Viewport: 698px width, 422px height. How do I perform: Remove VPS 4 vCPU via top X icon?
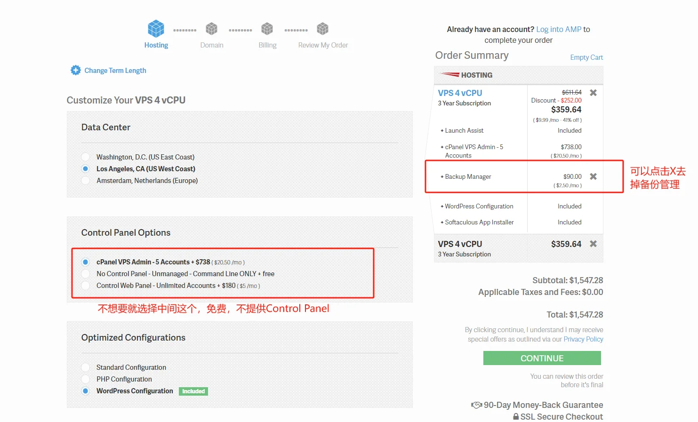point(594,93)
